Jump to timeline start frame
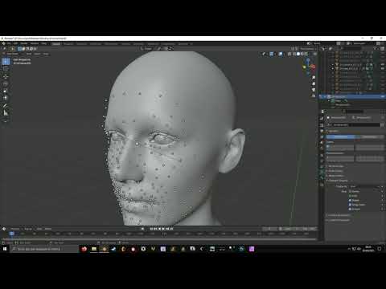This screenshot has height=289, width=386. (x=151, y=229)
